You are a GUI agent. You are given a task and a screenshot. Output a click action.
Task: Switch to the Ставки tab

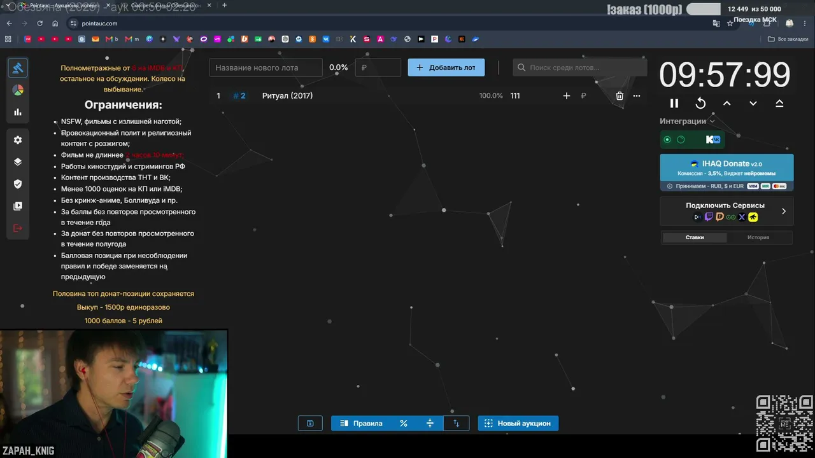click(695, 237)
